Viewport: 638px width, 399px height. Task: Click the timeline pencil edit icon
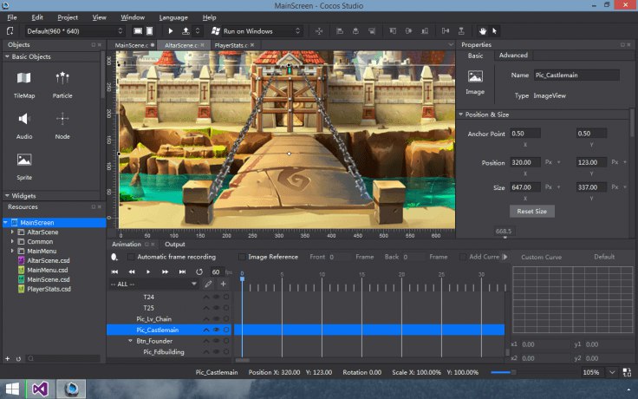click(x=208, y=284)
